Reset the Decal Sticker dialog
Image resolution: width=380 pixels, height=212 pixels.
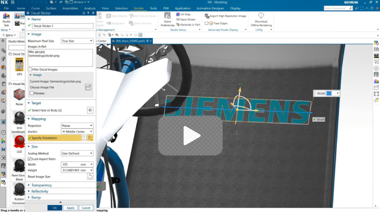tap(84, 13)
